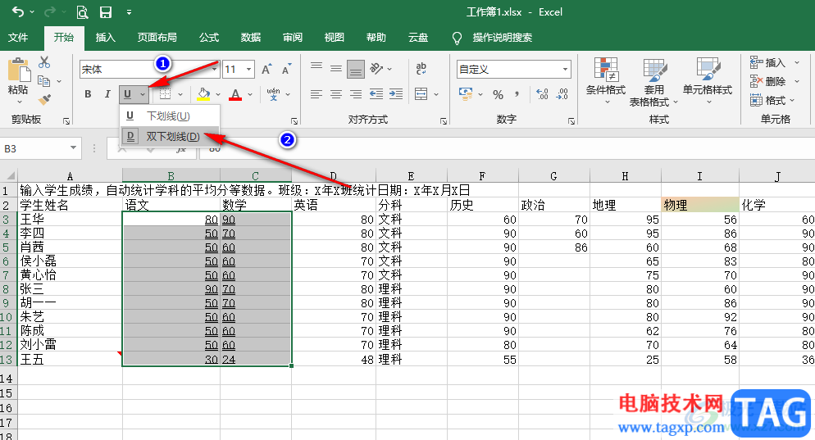Increase indent in alignment group
This screenshot has width=815, height=440.
click(396, 94)
